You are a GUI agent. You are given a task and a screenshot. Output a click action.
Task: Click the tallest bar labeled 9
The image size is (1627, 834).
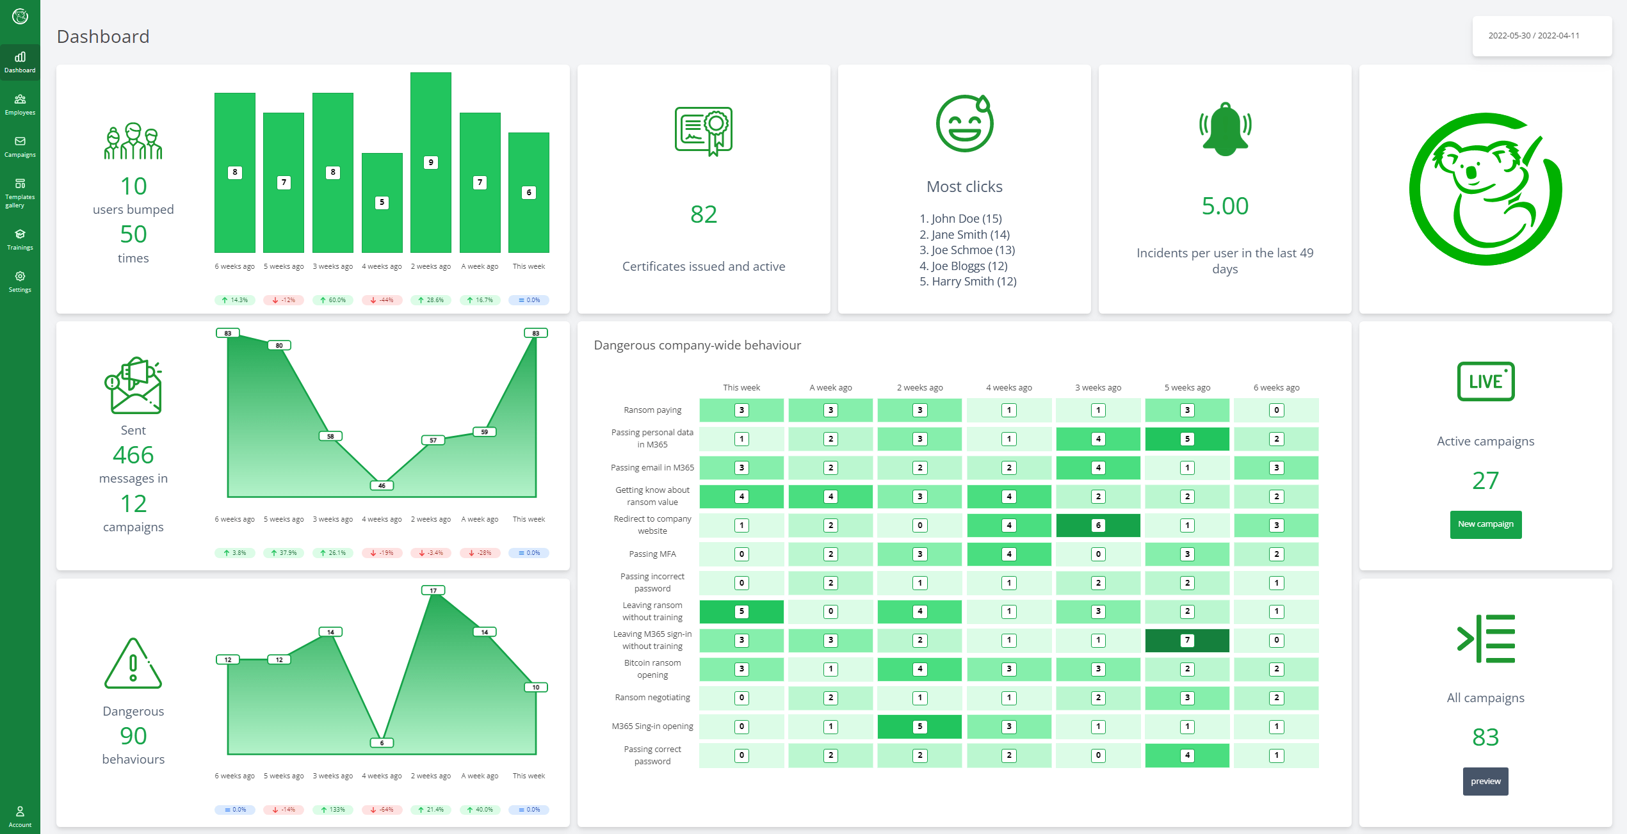(430, 163)
